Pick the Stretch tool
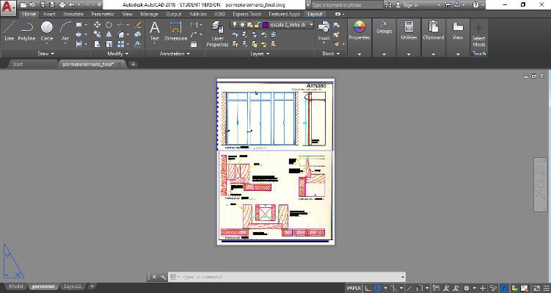 pyautogui.click(x=98, y=44)
